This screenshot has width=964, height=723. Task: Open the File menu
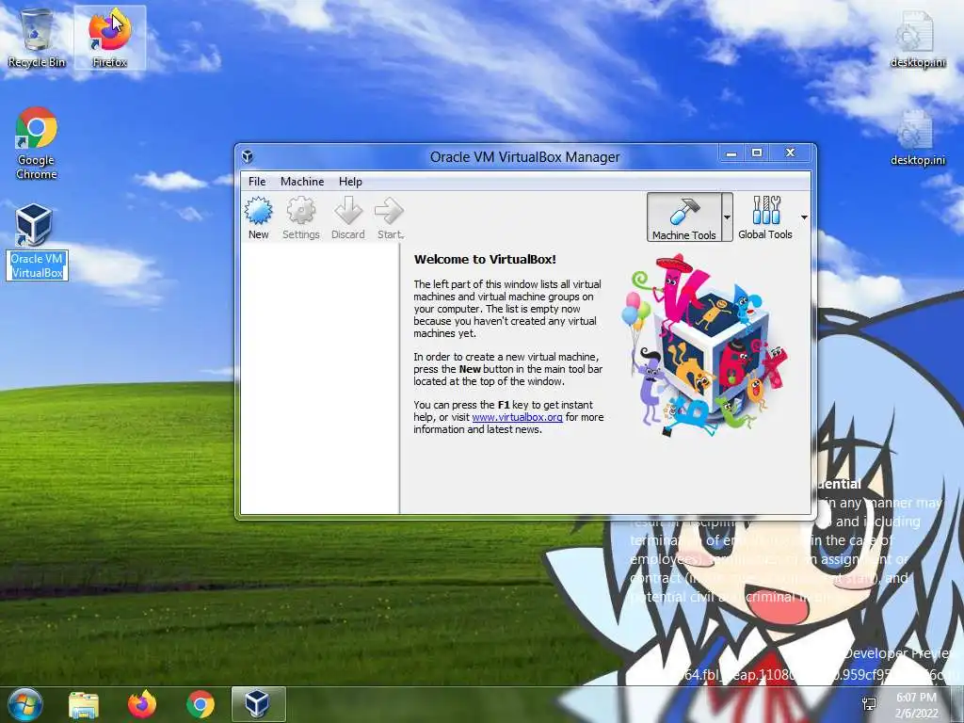coord(257,182)
